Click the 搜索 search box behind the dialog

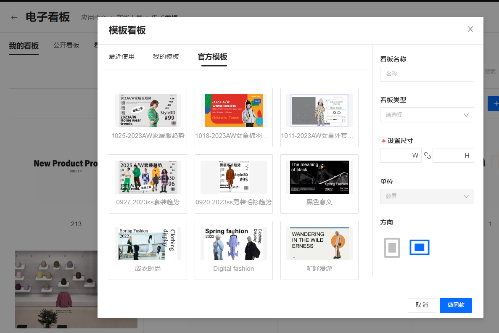[x=491, y=72]
